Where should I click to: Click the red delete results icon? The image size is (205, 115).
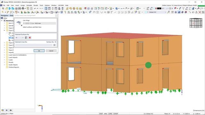click(85, 9)
